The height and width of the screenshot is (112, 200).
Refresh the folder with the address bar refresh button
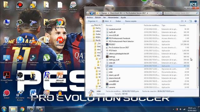[x=161, y=13]
